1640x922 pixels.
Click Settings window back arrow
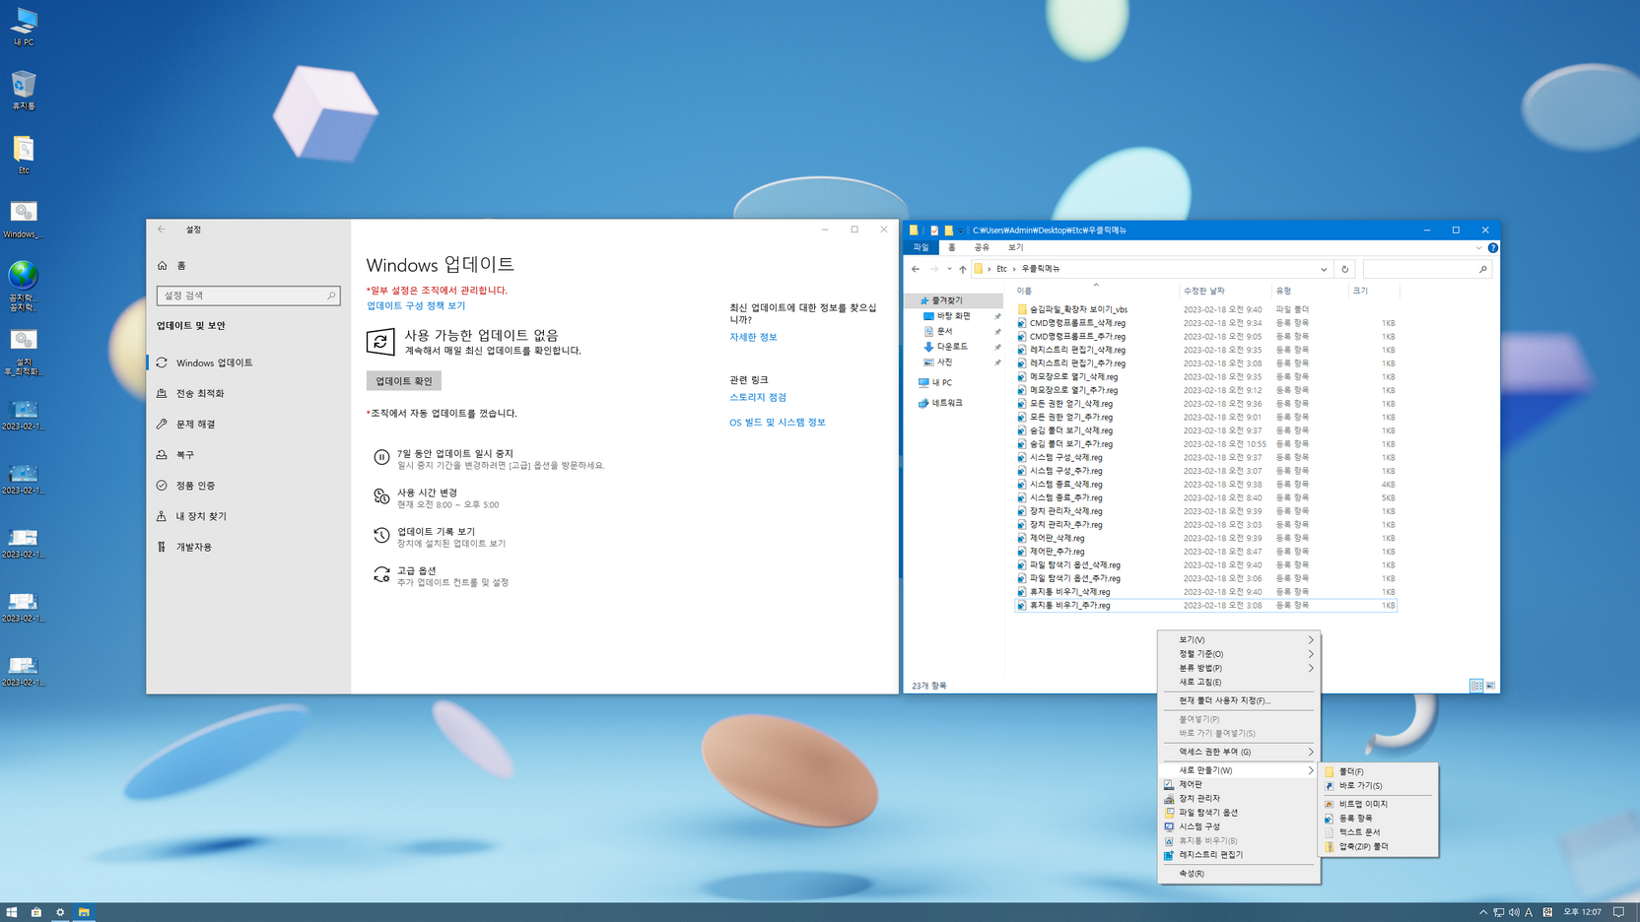(x=162, y=230)
